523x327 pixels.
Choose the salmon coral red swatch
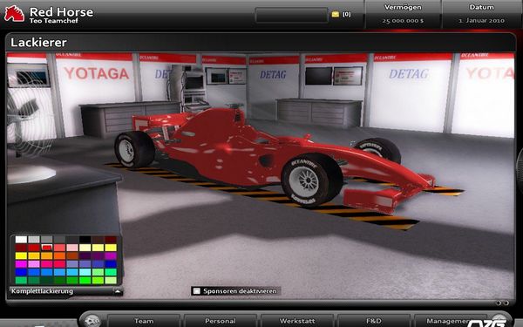coord(59,248)
